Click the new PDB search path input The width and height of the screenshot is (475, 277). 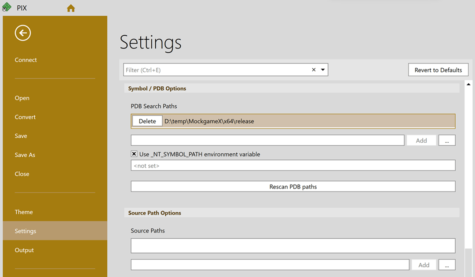[267, 140]
